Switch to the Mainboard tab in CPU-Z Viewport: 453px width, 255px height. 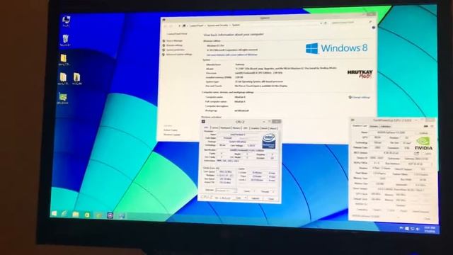tap(225, 128)
